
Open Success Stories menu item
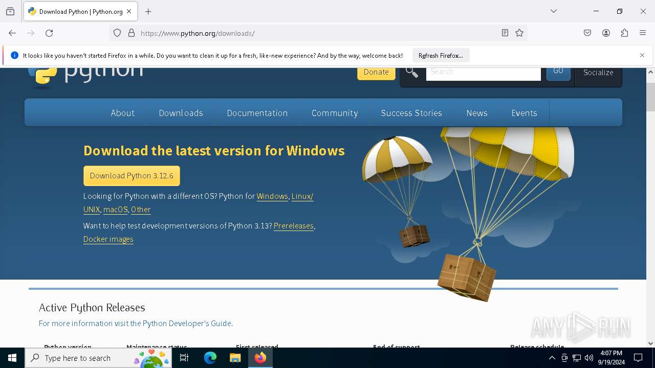(411, 113)
